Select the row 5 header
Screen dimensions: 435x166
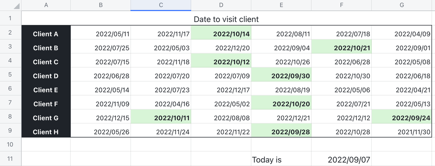pos(10,74)
